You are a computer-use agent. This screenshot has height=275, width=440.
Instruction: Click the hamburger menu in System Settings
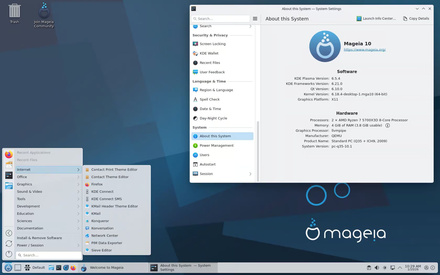(x=255, y=19)
